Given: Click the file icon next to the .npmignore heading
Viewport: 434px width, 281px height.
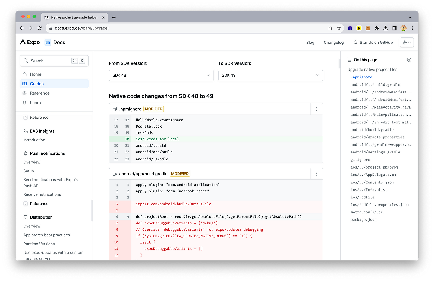Looking at the screenshot, I should tap(114, 109).
